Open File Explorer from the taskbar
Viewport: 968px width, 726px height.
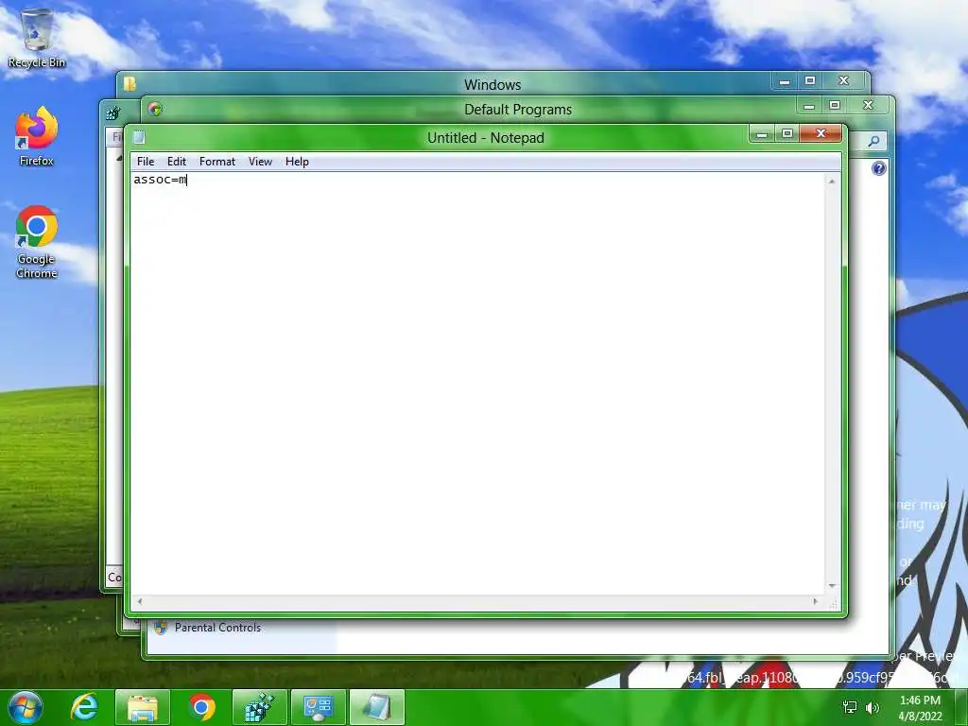(142, 707)
